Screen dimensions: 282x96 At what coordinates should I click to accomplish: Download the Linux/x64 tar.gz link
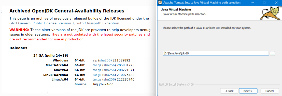tap(97, 79)
